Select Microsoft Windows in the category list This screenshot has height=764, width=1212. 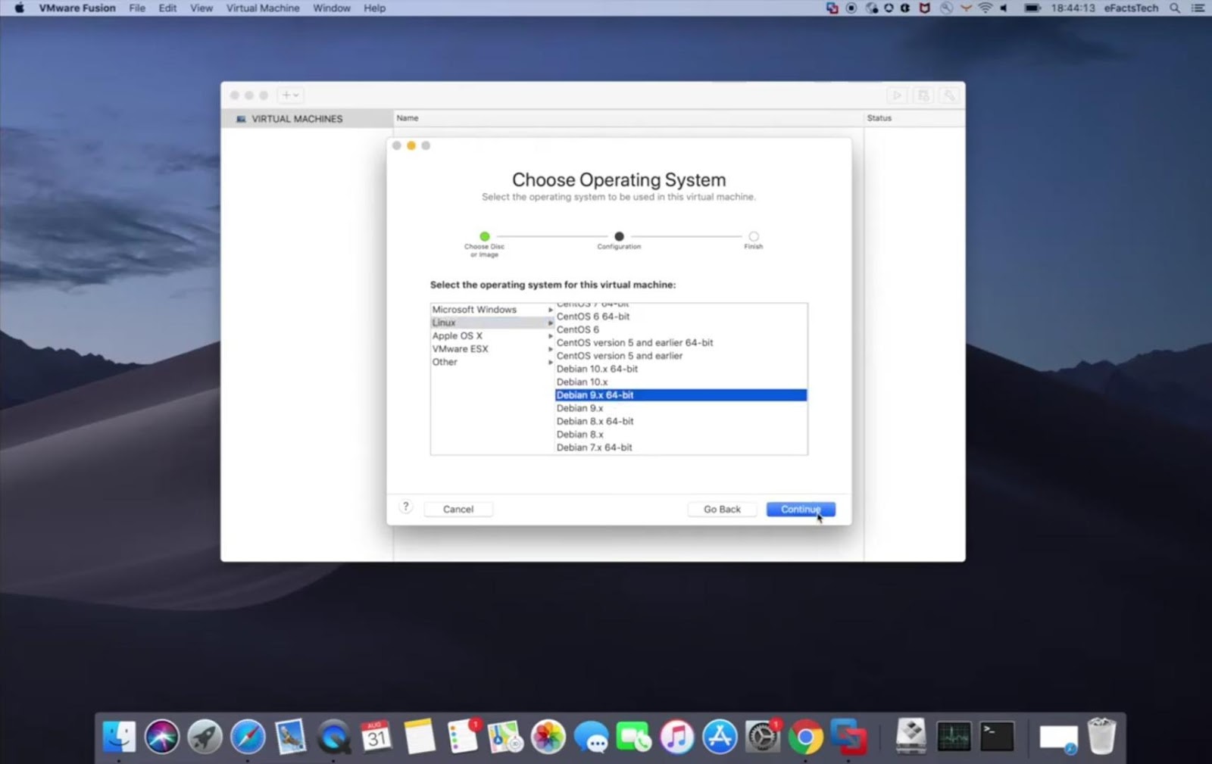coord(492,310)
